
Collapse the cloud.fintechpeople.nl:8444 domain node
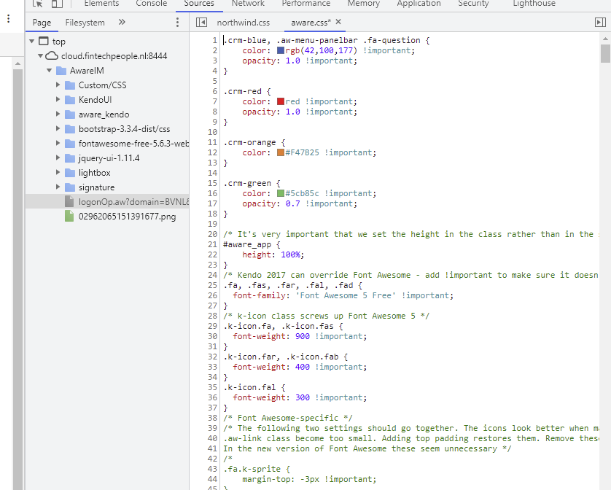41,55
